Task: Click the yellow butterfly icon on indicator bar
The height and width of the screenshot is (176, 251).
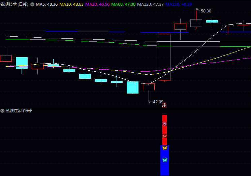Action: tap(164, 147)
